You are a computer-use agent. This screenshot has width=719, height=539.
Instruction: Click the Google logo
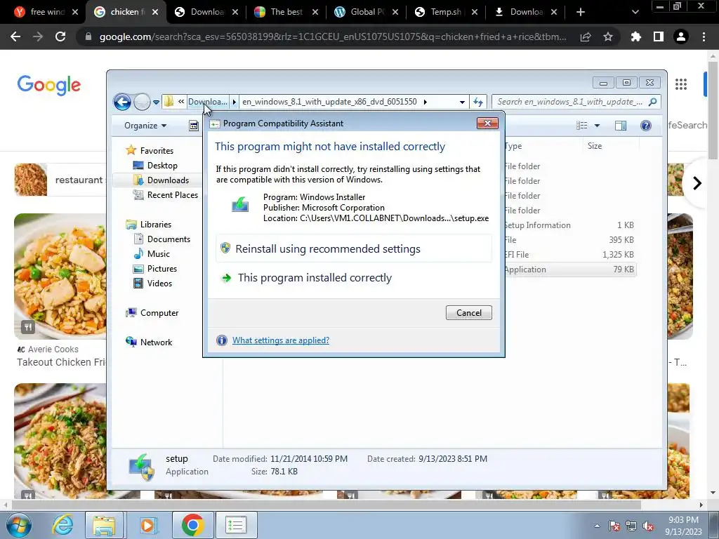click(x=49, y=85)
